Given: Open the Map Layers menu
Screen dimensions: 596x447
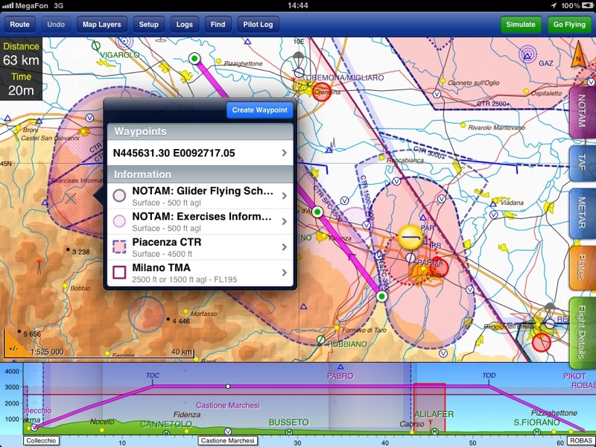Looking at the screenshot, I should [x=101, y=25].
